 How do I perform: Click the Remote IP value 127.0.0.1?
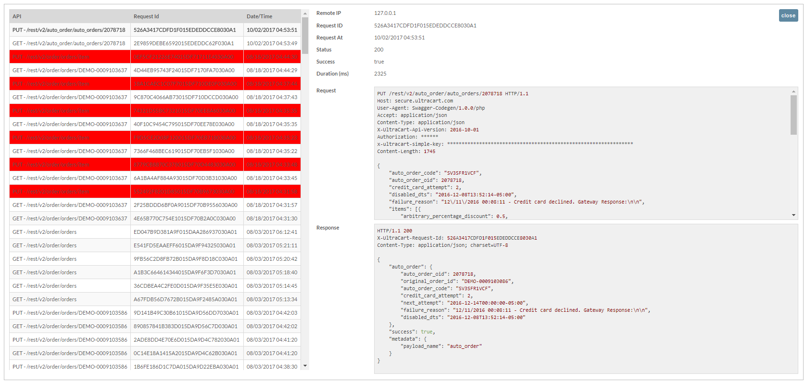coord(385,13)
